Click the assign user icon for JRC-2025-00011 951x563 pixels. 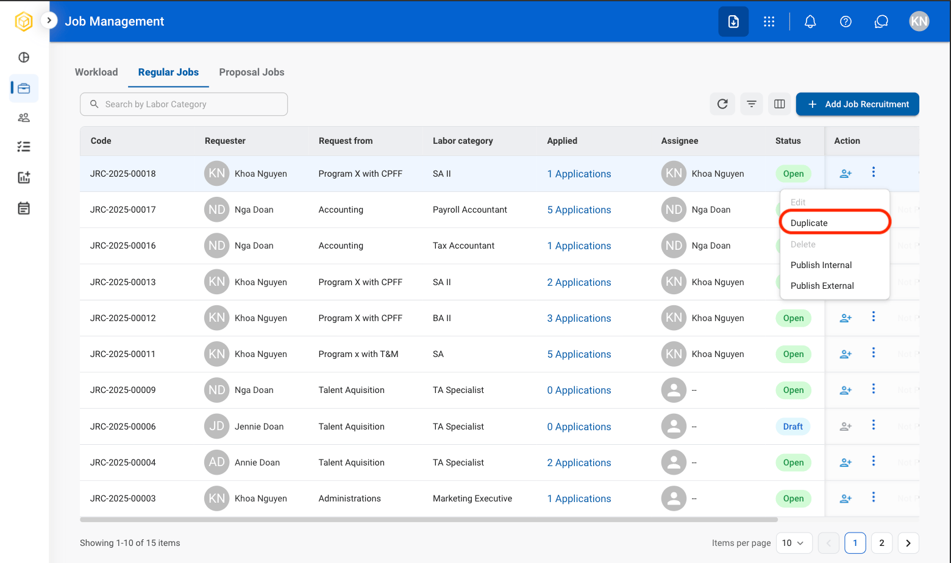(846, 354)
